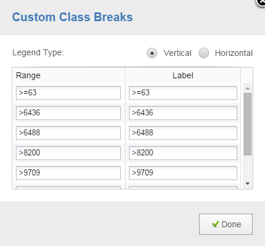Viewport: 265px width, 246px height.
Task: Activate the >9709 label input
Action: 183,173
